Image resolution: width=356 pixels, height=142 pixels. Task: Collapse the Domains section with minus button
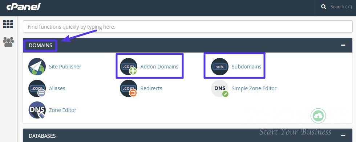(x=343, y=45)
